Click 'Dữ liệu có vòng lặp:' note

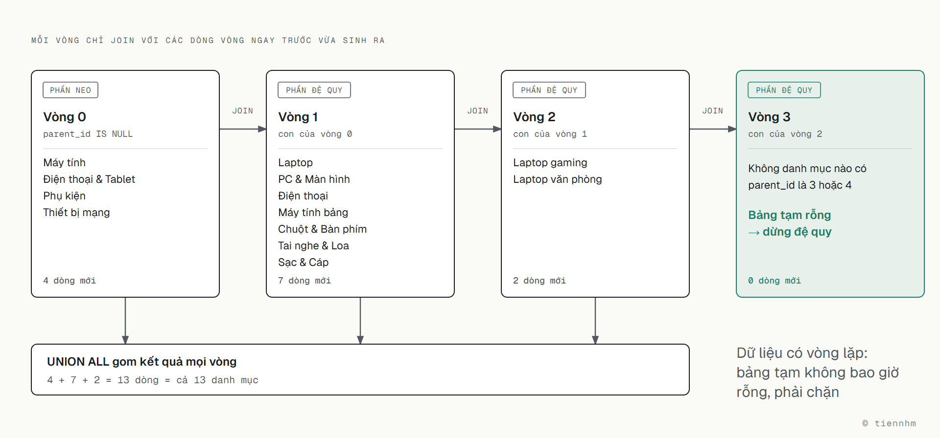[802, 353]
